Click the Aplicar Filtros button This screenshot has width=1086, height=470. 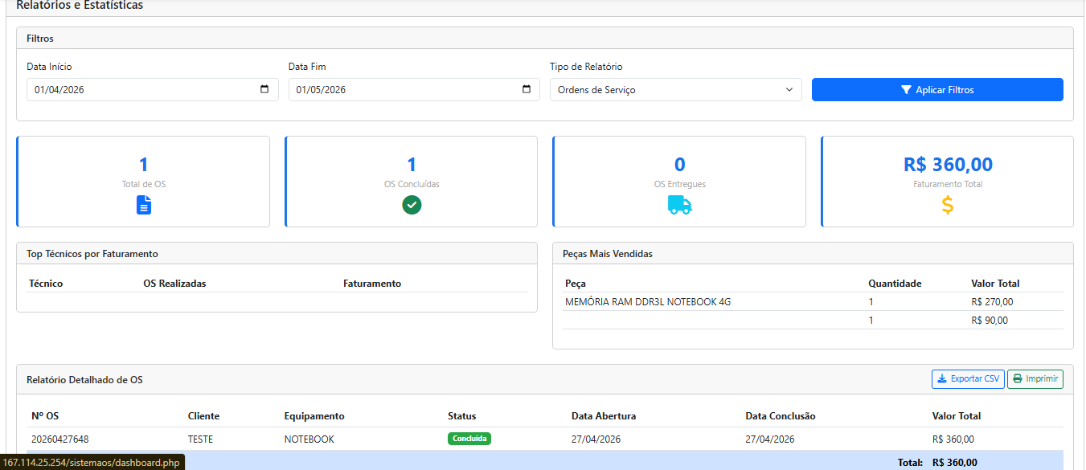click(937, 89)
